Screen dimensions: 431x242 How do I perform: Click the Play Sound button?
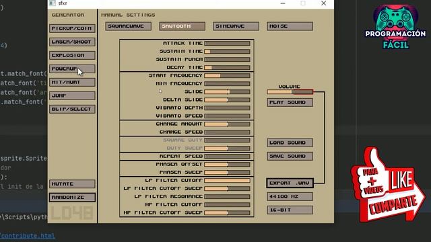pyautogui.click(x=290, y=102)
